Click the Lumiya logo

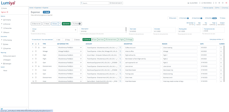8,3
